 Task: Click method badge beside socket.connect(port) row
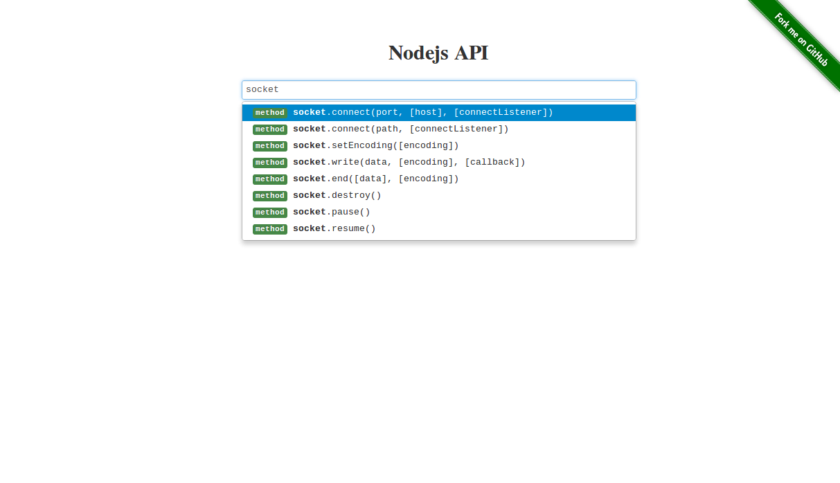[270, 113]
